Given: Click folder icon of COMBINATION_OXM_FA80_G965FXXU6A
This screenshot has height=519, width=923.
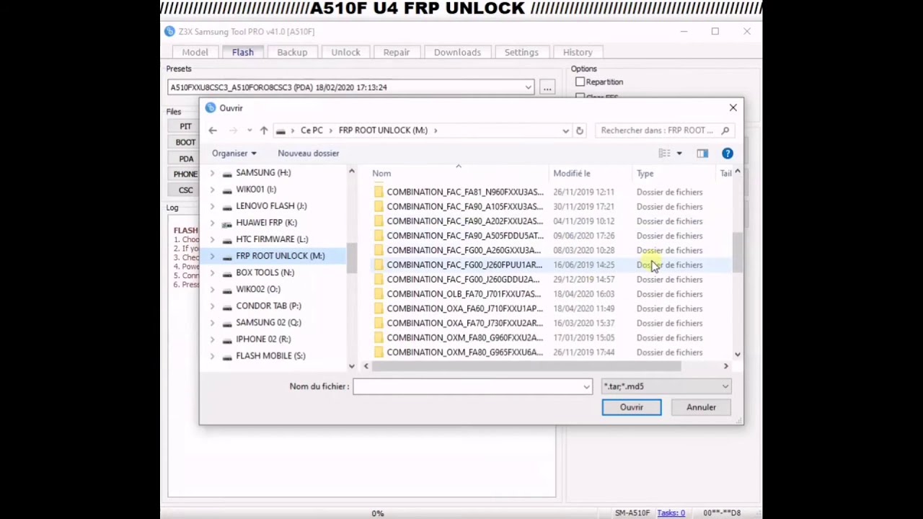Looking at the screenshot, I should tap(379, 352).
